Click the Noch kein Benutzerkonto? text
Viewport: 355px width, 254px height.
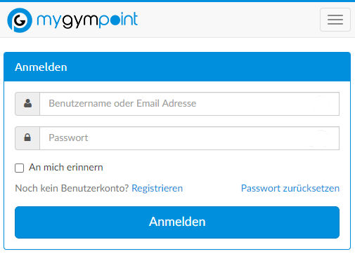pos(72,188)
